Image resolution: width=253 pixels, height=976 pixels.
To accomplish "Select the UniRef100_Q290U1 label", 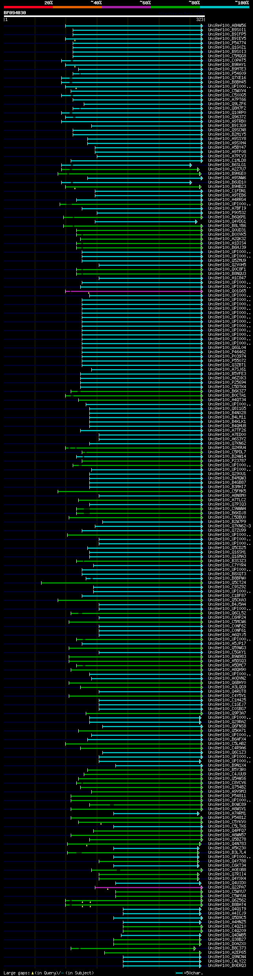I will [x=227, y=474].
